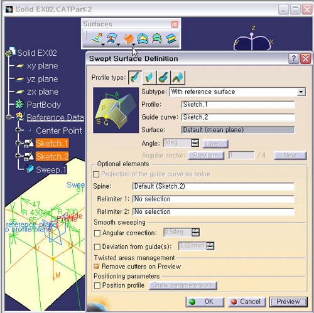The height and width of the screenshot is (313, 314).
Task: Enable Deviation from guide(s) checkbox
Action: 97,247
